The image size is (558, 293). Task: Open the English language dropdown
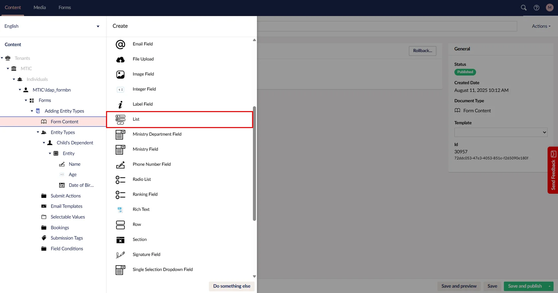pos(52,26)
